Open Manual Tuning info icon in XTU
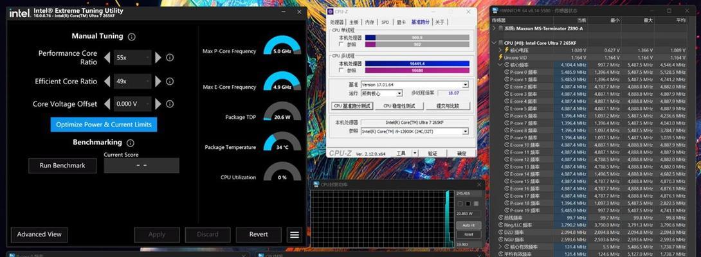Image resolution: width=701 pixels, height=257 pixels. click(131, 37)
